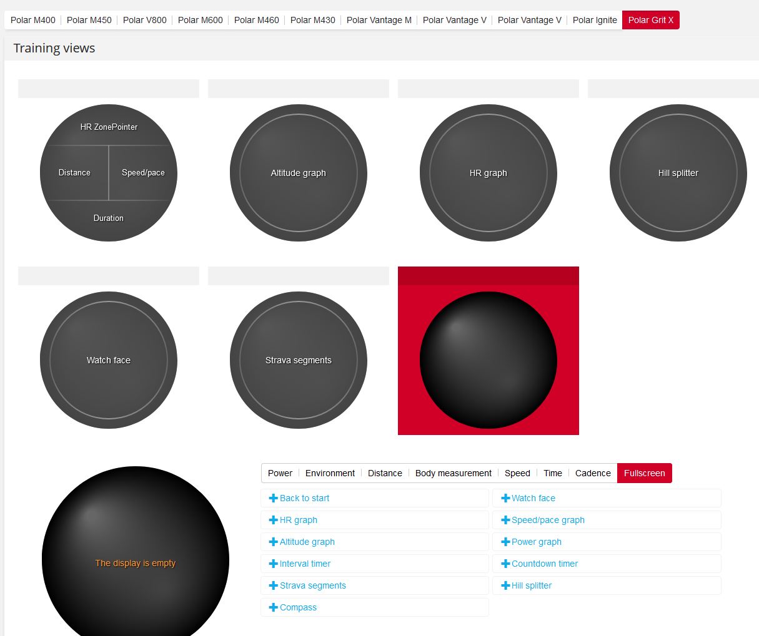Click plus icon beside Back to start
Screen dimensions: 759x636
pos(273,498)
